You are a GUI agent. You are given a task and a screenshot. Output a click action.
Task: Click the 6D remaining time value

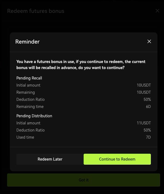[x=148, y=107]
